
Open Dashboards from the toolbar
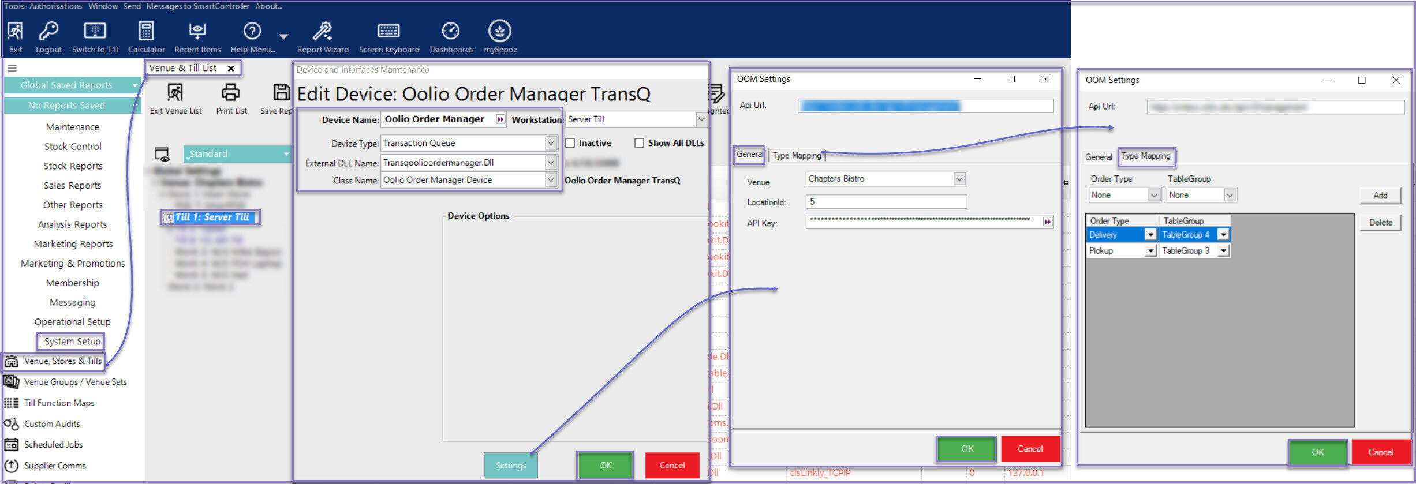(x=451, y=31)
